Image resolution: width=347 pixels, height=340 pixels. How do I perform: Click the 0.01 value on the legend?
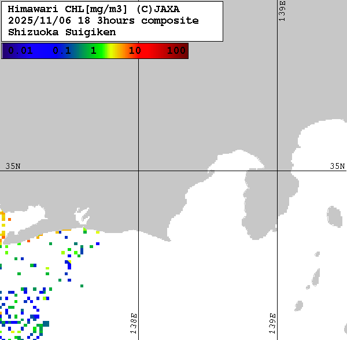20,51
